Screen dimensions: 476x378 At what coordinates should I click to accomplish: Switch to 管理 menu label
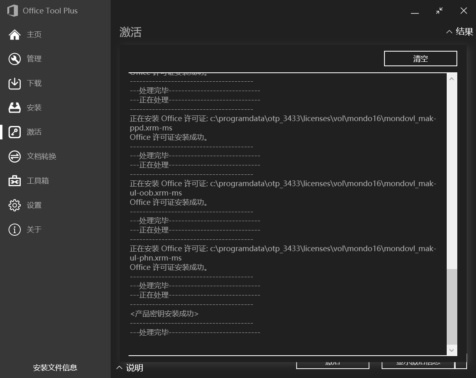(x=34, y=59)
